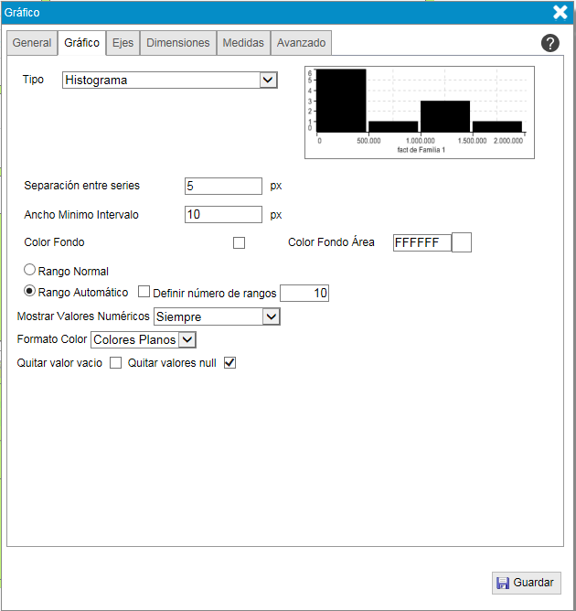Click the histogram preview thumbnail
Screen dimensions: 576x611
[420, 111]
